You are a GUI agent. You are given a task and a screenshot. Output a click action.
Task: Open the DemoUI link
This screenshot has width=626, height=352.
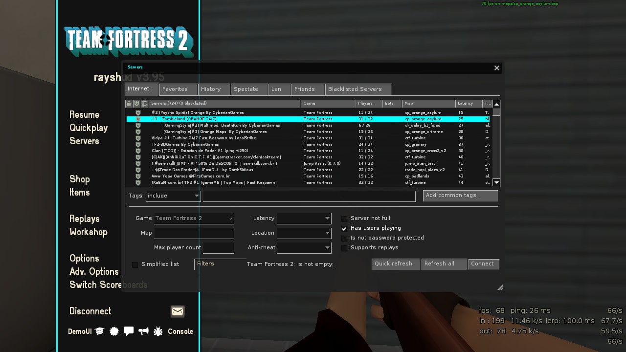[80, 331]
